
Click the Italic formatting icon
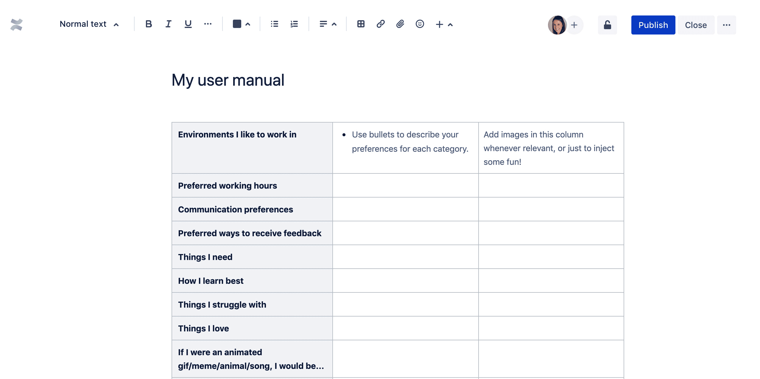click(168, 24)
